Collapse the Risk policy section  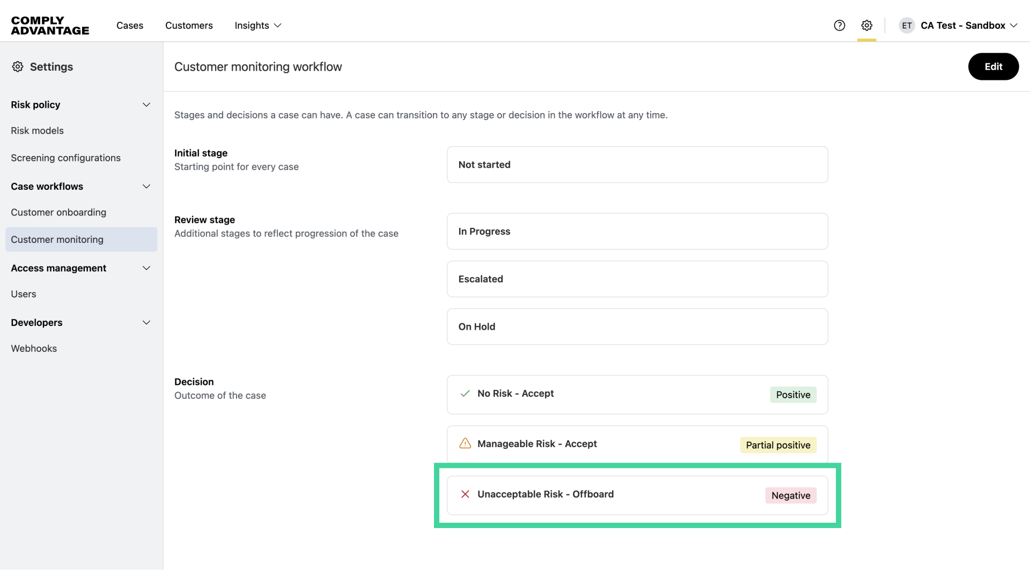click(x=146, y=105)
